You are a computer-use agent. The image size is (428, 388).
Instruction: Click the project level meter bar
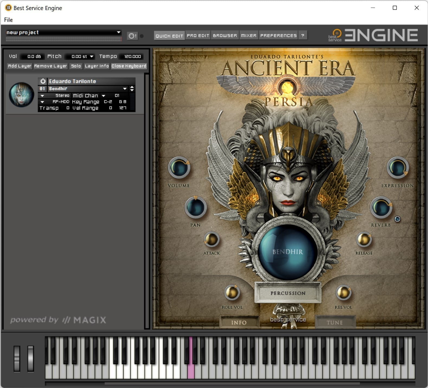(63, 39)
